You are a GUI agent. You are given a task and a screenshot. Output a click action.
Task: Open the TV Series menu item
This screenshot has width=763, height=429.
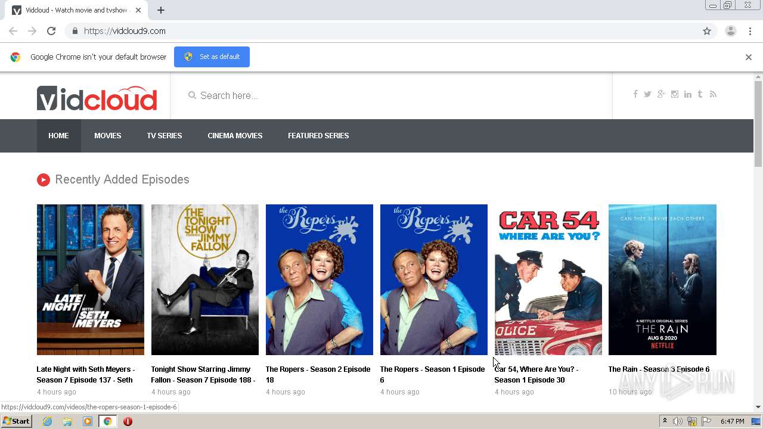point(165,136)
